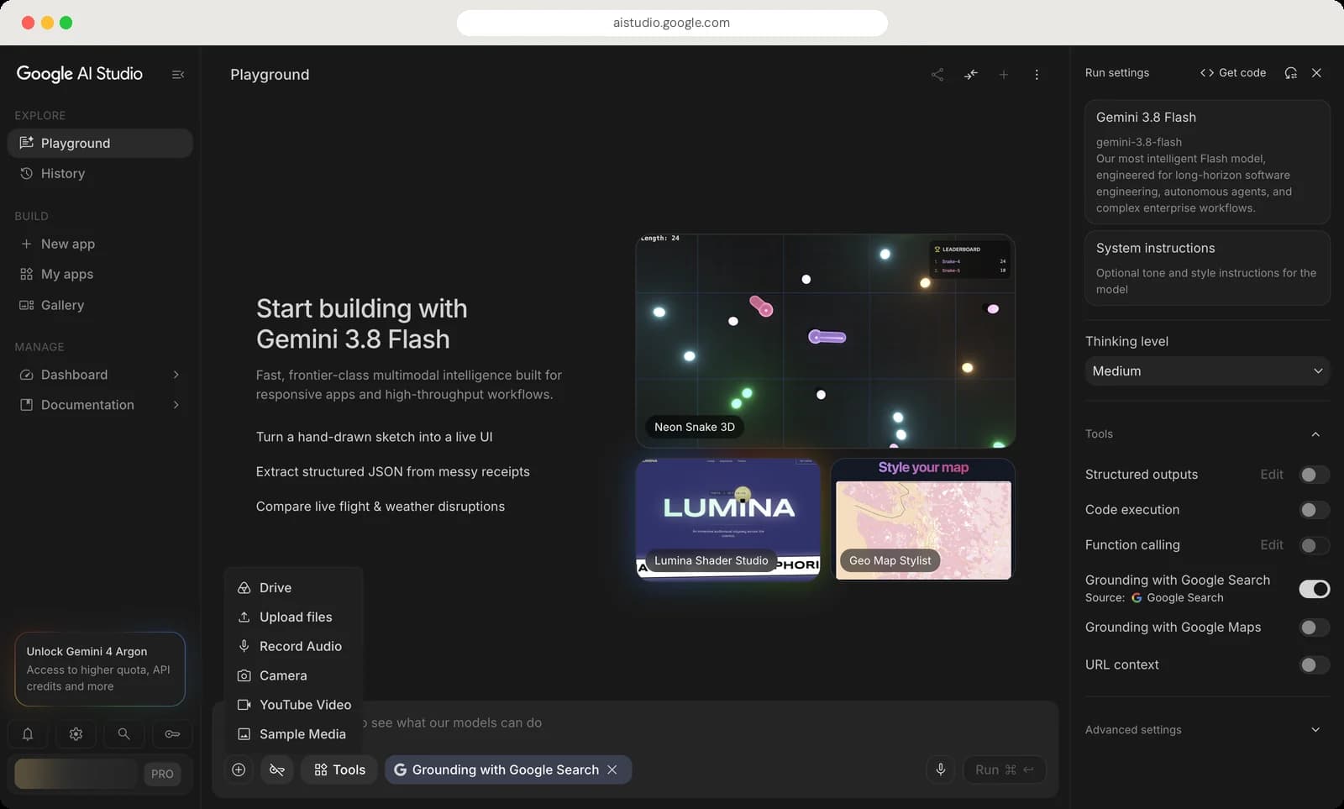Click the microphone icon in prompt bar

[x=941, y=770]
